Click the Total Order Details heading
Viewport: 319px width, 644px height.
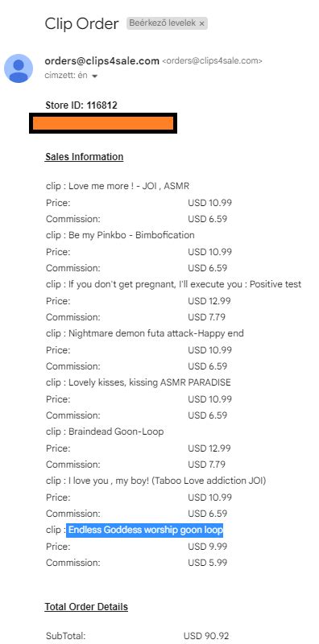86,607
